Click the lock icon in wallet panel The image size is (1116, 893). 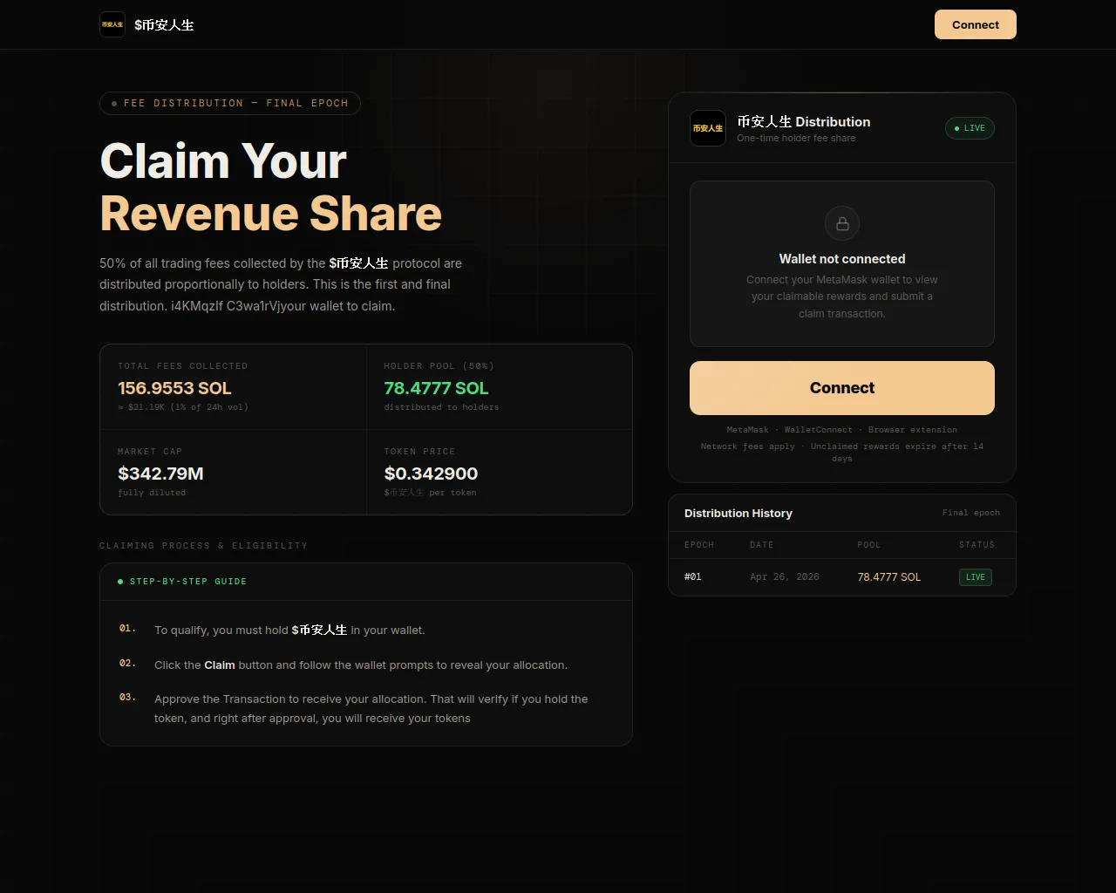(842, 224)
